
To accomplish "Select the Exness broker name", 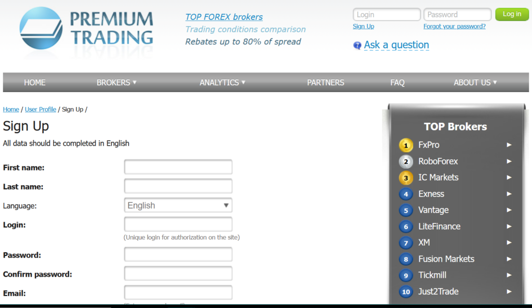I will tap(431, 194).
